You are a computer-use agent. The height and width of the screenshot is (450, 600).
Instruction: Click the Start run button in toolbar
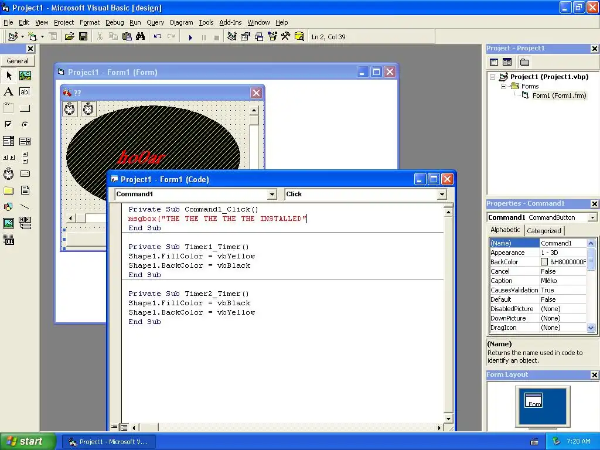190,37
